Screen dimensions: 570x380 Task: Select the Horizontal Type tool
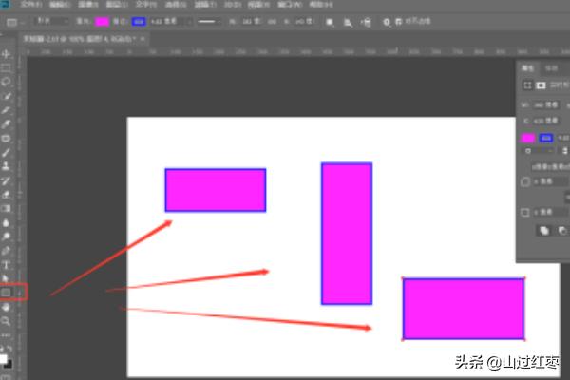[x=7, y=264]
